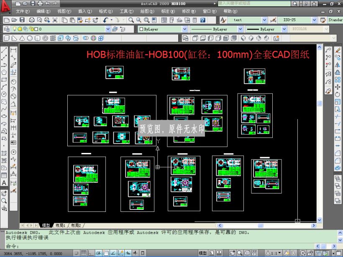The width and height of the screenshot is (343, 257).
Task: Select the Rectangle draw tool
Action: point(4,79)
